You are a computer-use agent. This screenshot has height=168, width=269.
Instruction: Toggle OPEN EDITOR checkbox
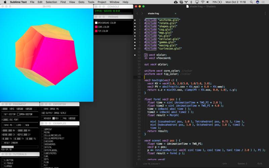tap(18, 114)
